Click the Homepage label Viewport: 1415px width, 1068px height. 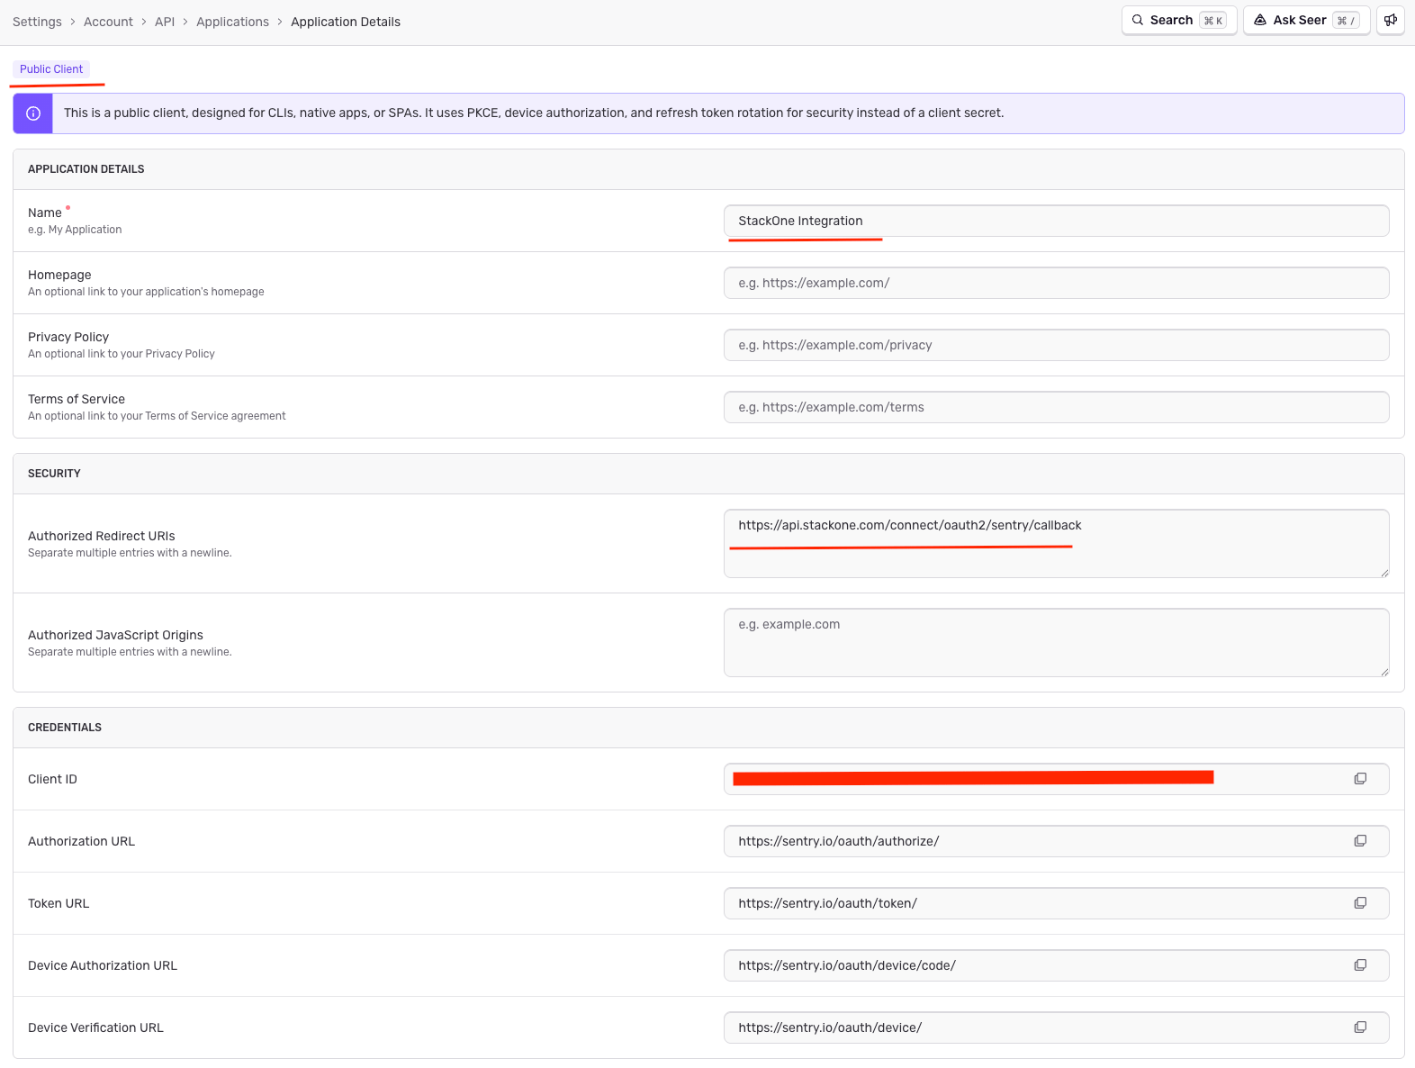59,275
